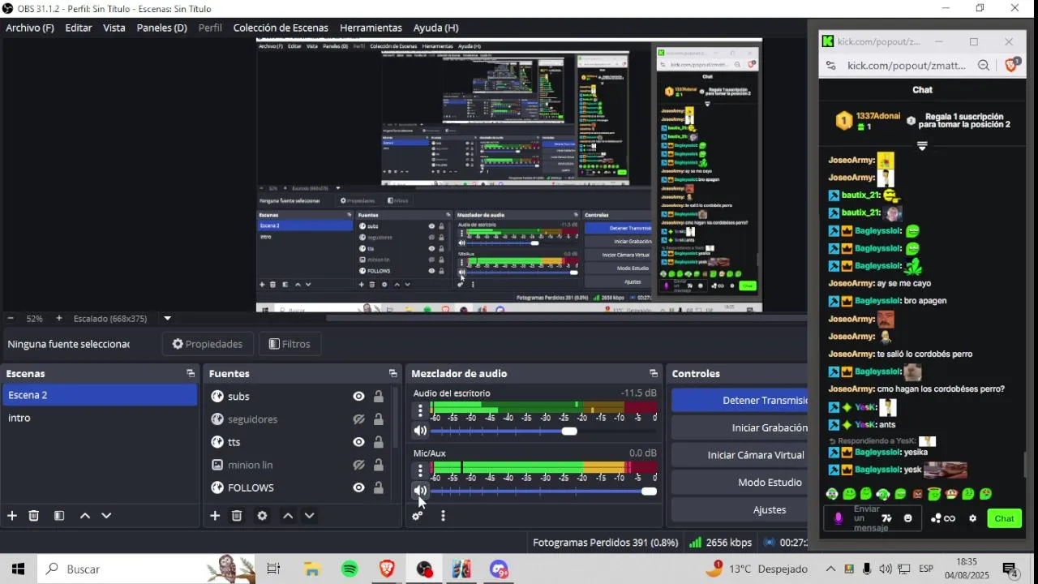The width and height of the screenshot is (1038, 584).
Task: Pop out the Escenas dock
Action: click(x=191, y=374)
